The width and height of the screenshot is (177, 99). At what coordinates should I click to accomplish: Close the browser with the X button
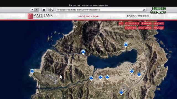coord(144,10)
